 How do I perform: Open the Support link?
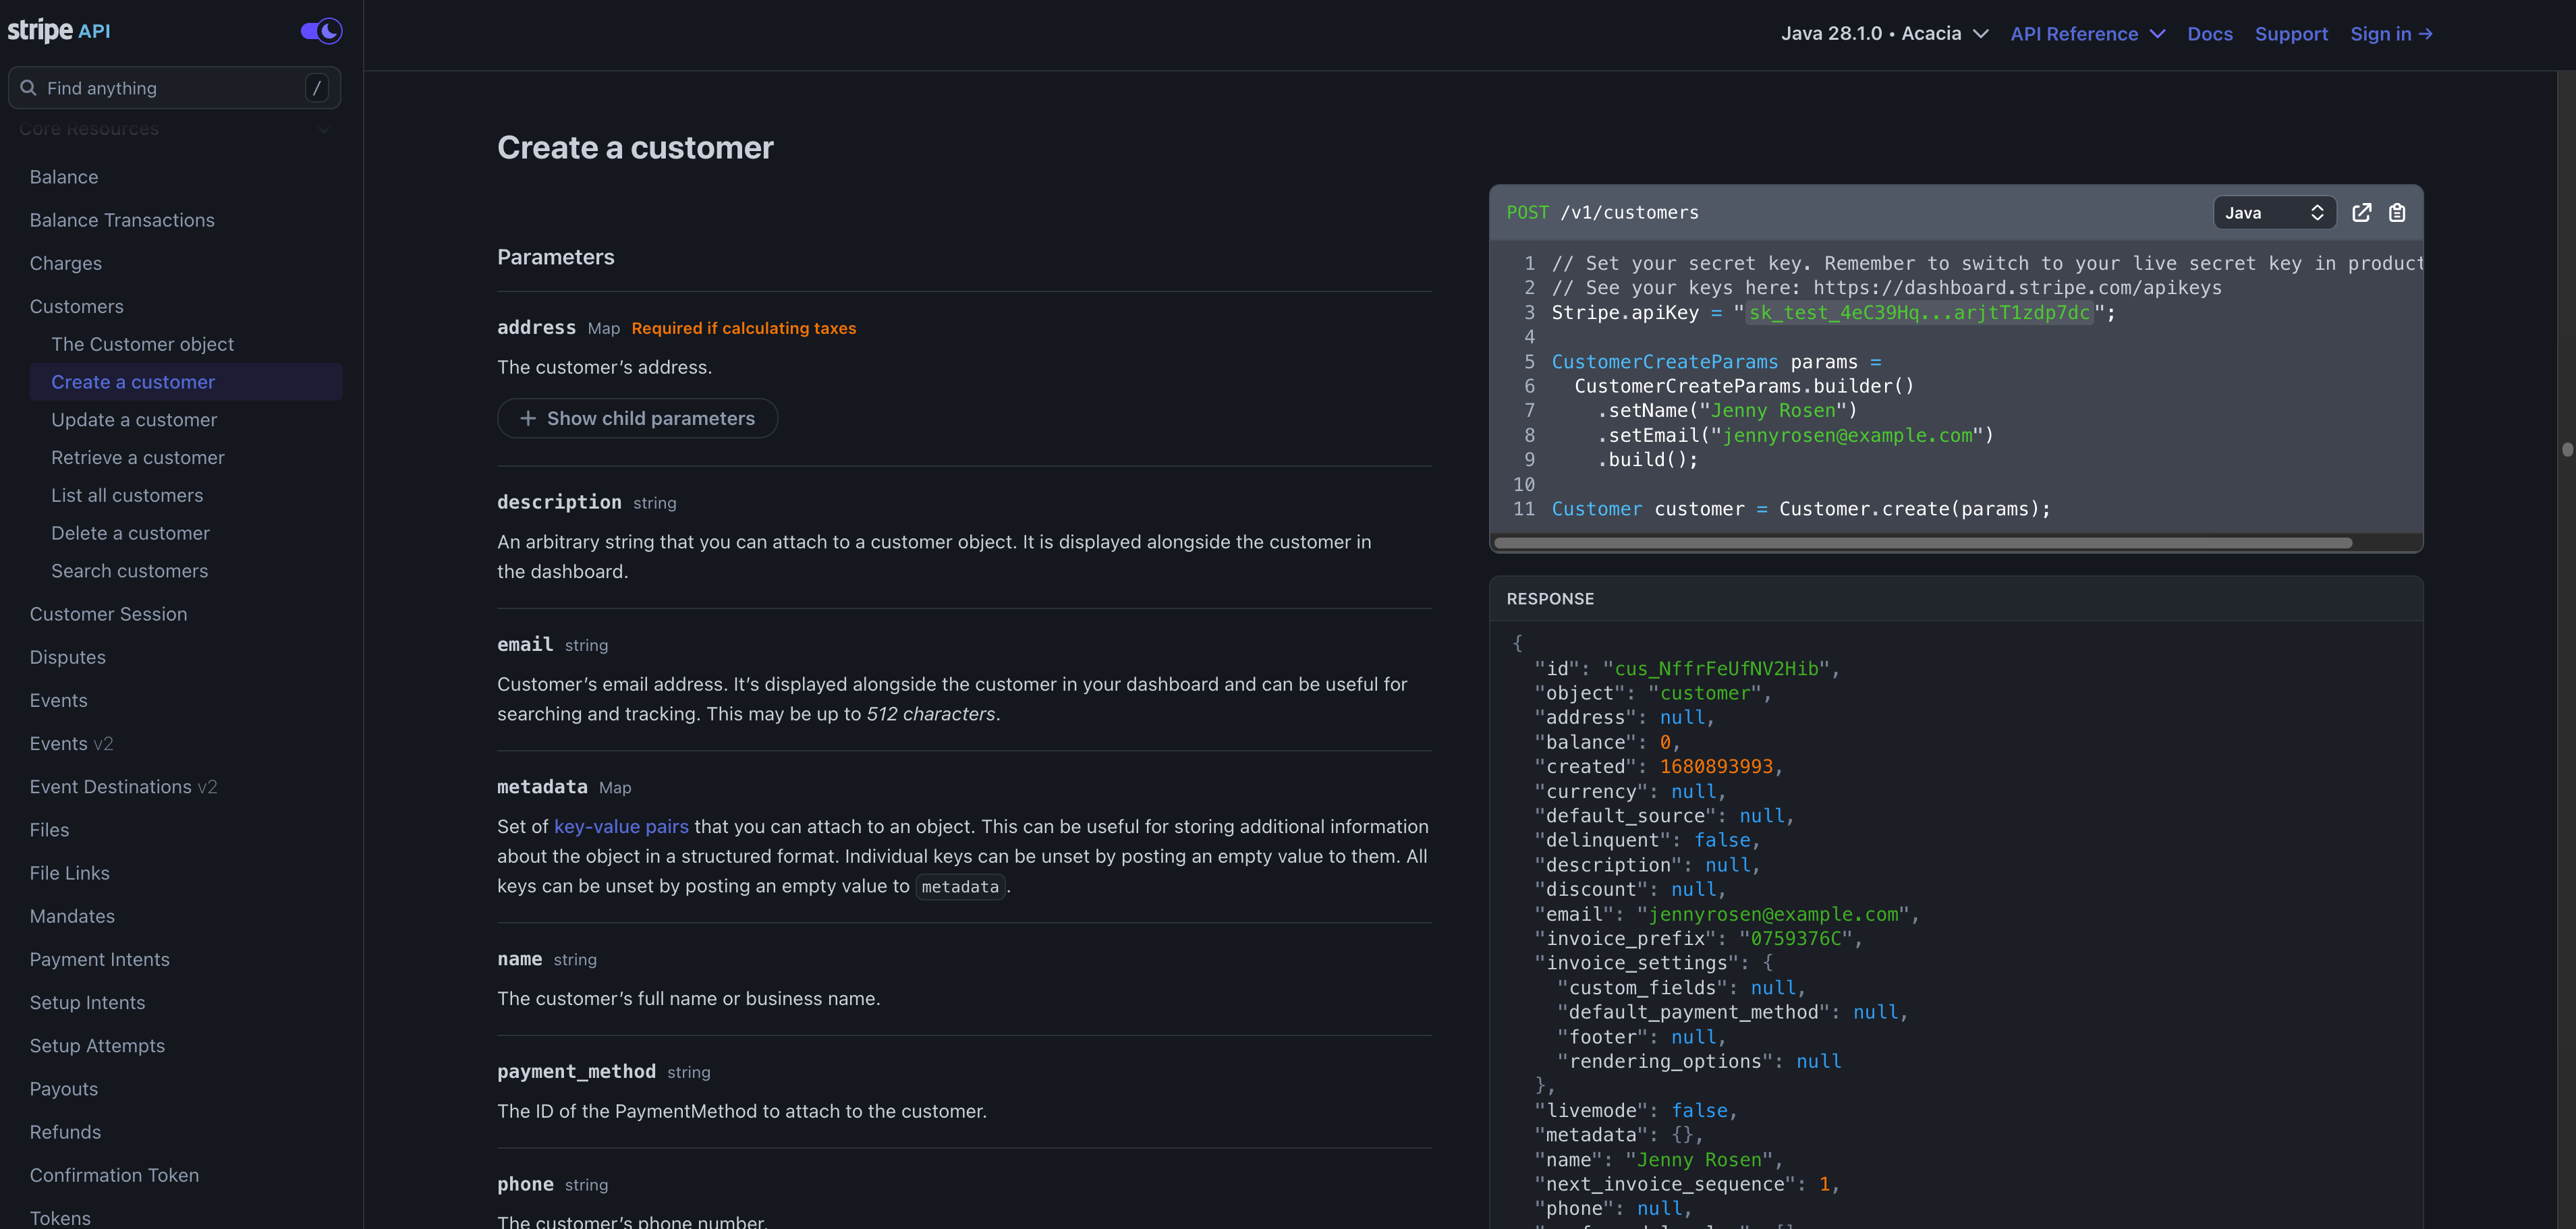pos(2291,33)
